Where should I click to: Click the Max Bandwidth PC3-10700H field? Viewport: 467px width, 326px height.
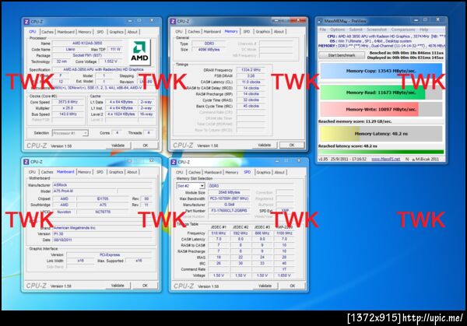click(x=229, y=198)
